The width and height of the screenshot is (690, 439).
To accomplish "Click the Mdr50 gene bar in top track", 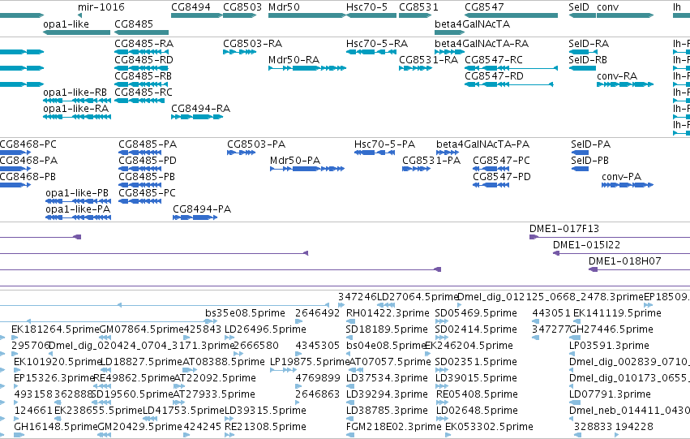I will 307,16.
